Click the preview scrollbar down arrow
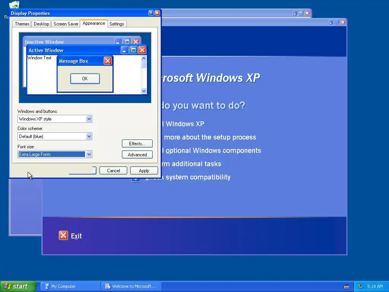 click(x=144, y=91)
